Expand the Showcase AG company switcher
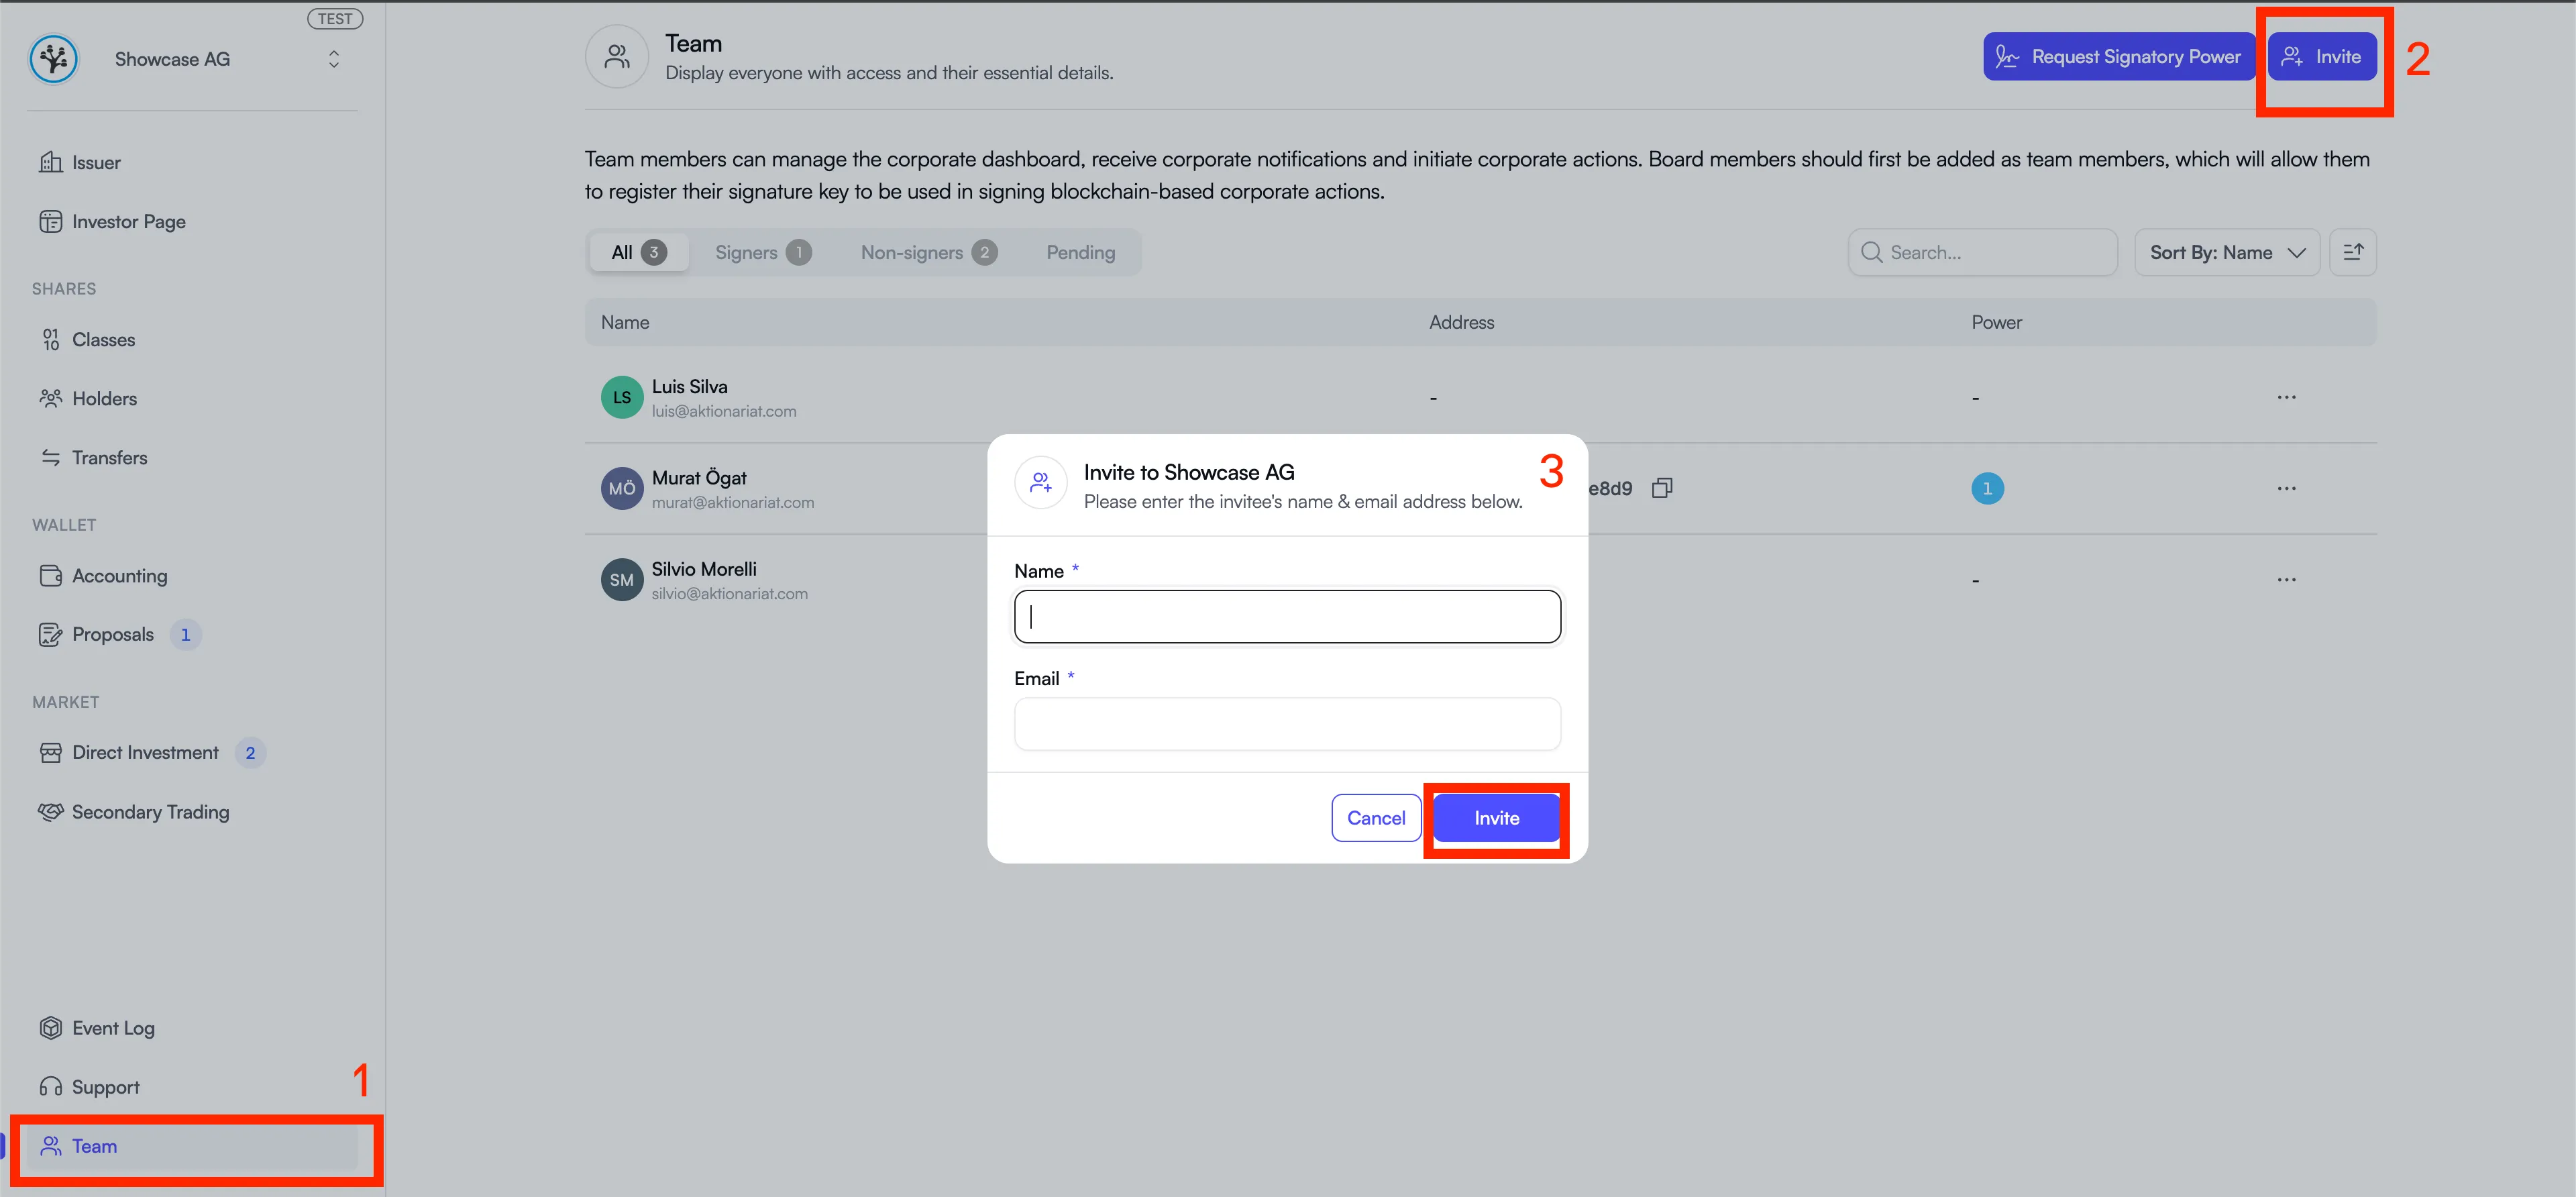 pos(333,58)
